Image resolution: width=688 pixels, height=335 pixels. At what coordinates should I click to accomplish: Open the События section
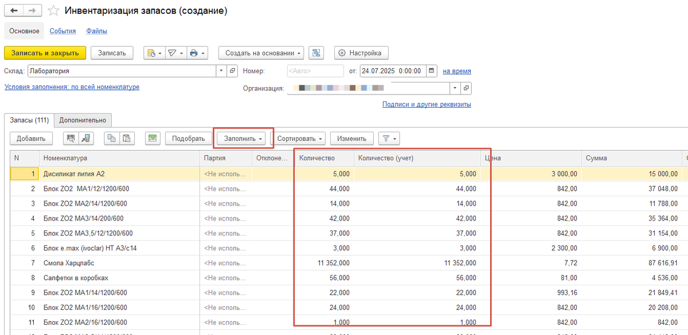(63, 31)
